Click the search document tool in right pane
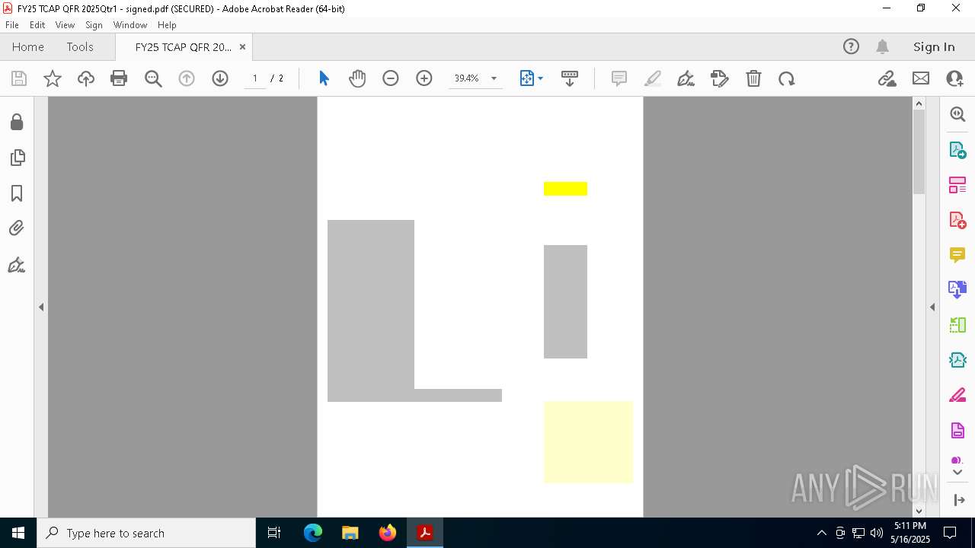975x548 pixels. [x=957, y=114]
